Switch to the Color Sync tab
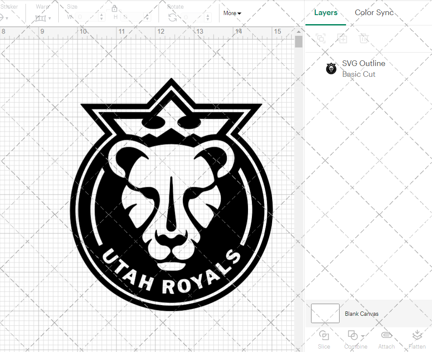Image resolution: width=432 pixels, height=352 pixels. (374, 13)
